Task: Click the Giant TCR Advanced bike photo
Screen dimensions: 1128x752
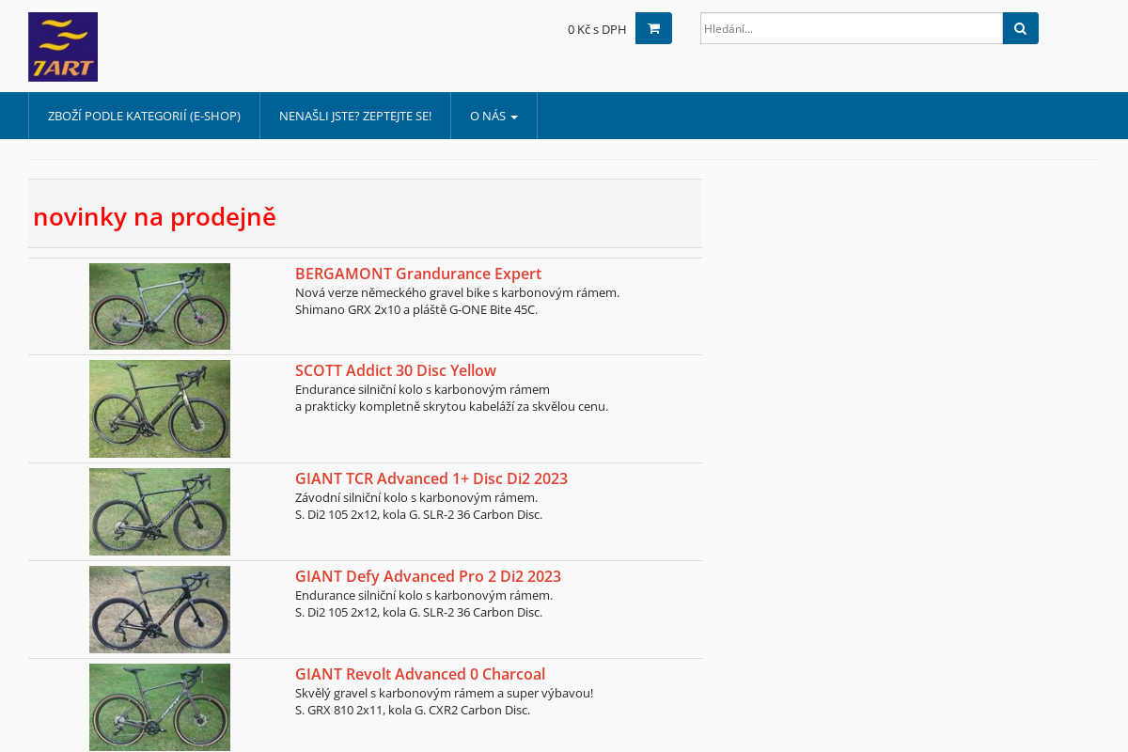Action: point(160,511)
